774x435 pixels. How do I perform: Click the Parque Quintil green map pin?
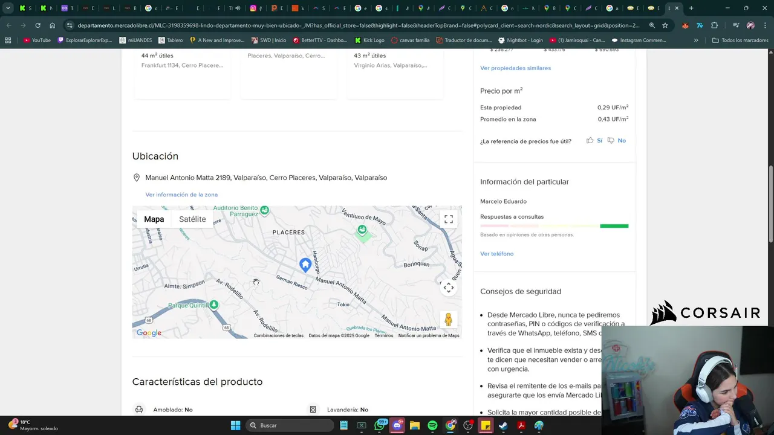pyautogui.click(x=213, y=304)
